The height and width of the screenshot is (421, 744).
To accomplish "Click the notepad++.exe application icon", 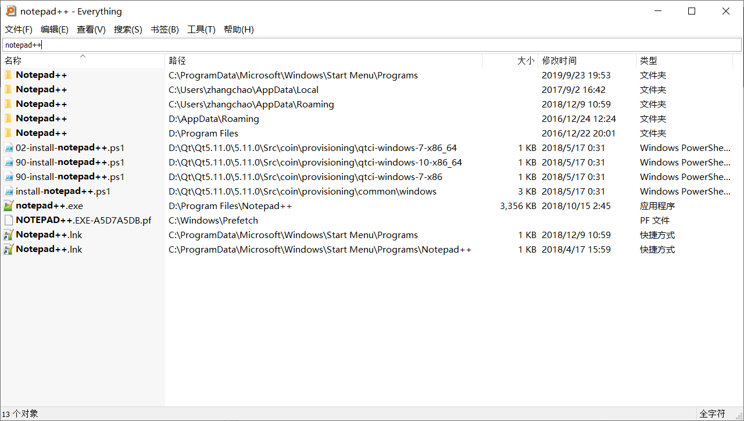I will (8, 206).
